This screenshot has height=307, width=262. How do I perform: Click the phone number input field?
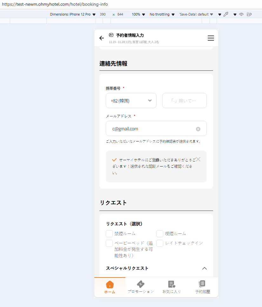coord(185,101)
